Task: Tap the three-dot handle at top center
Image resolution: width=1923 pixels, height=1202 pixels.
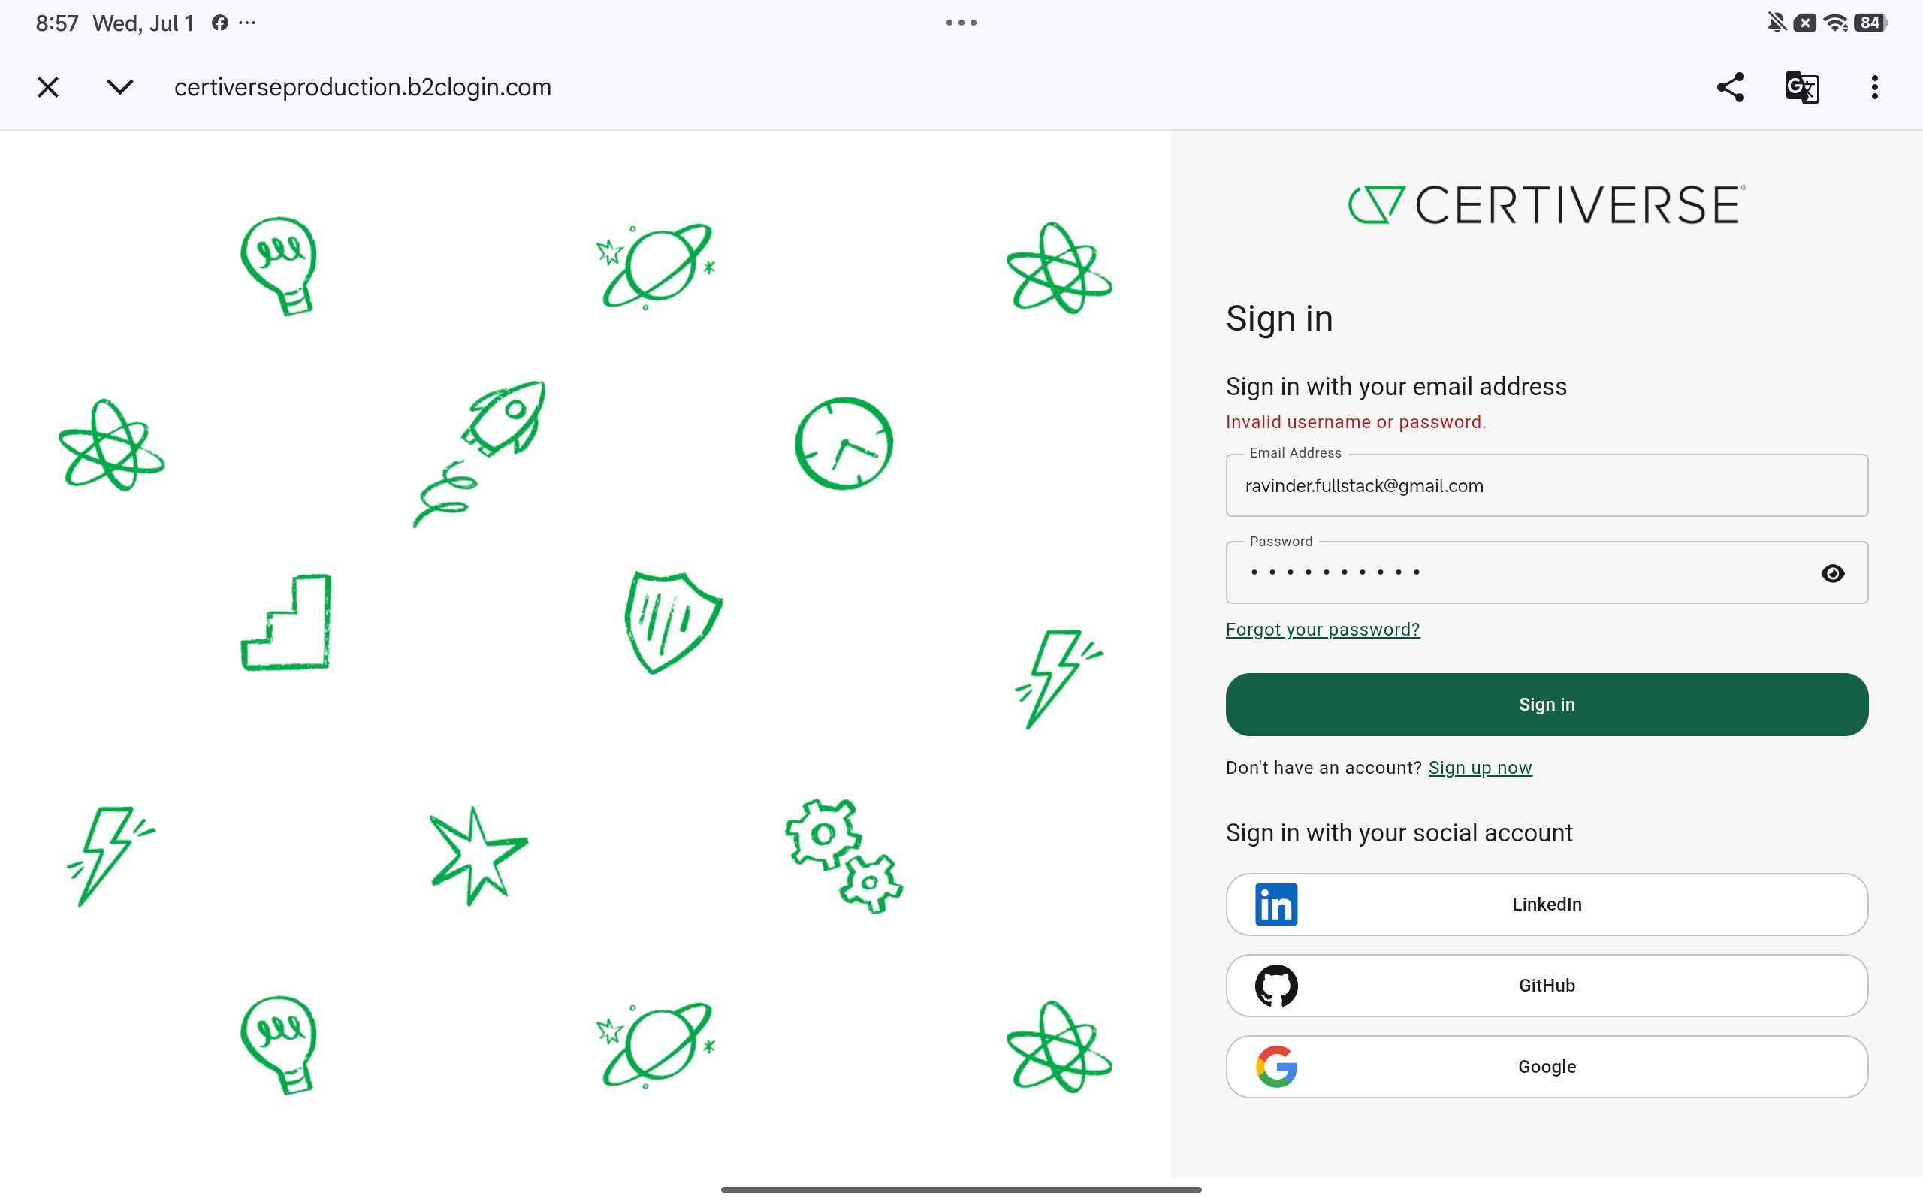Action: [x=961, y=23]
